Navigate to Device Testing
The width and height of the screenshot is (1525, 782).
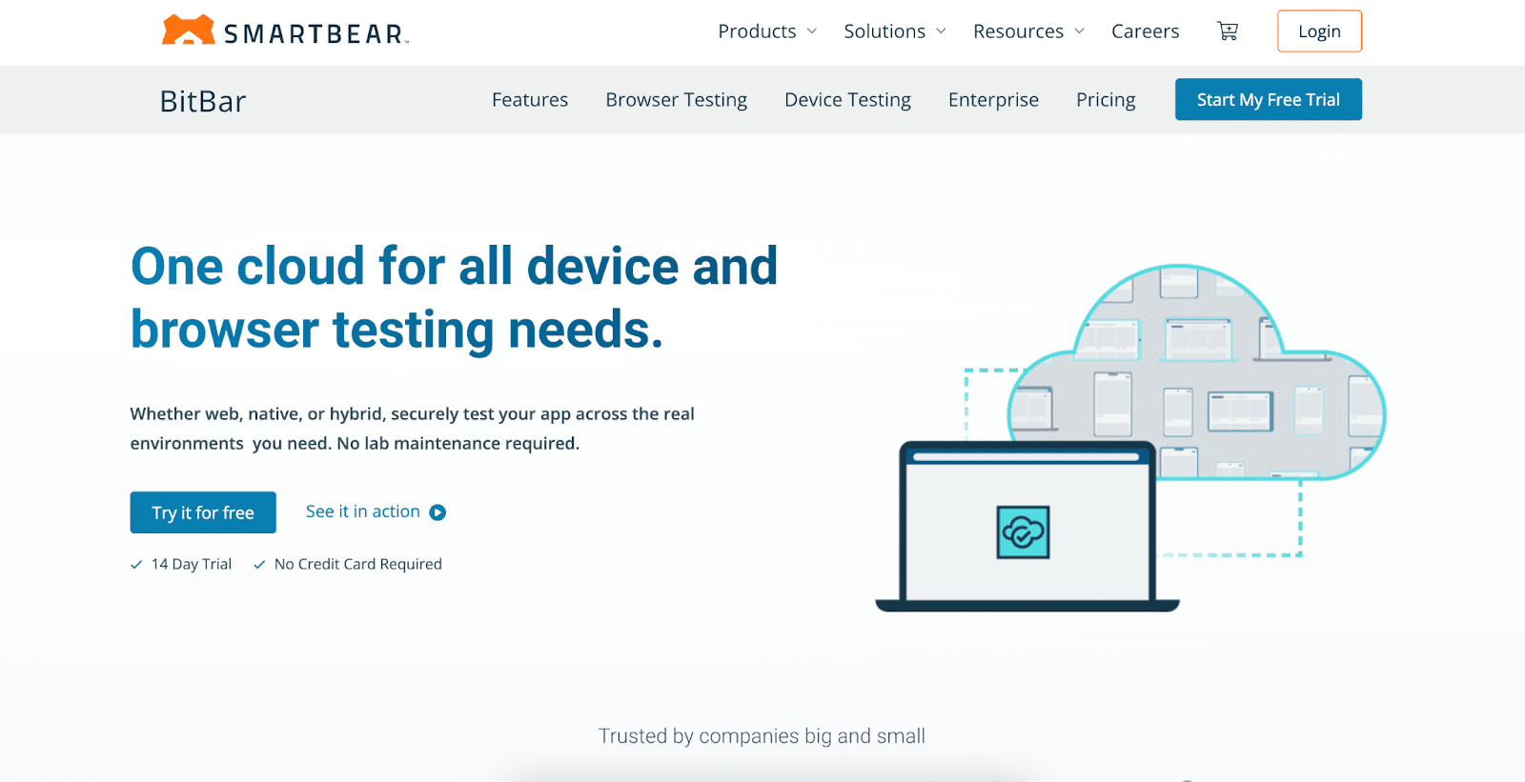click(x=847, y=100)
